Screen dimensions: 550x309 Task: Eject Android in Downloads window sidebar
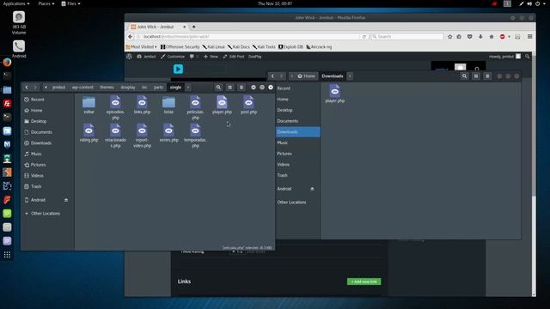[x=312, y=189]
